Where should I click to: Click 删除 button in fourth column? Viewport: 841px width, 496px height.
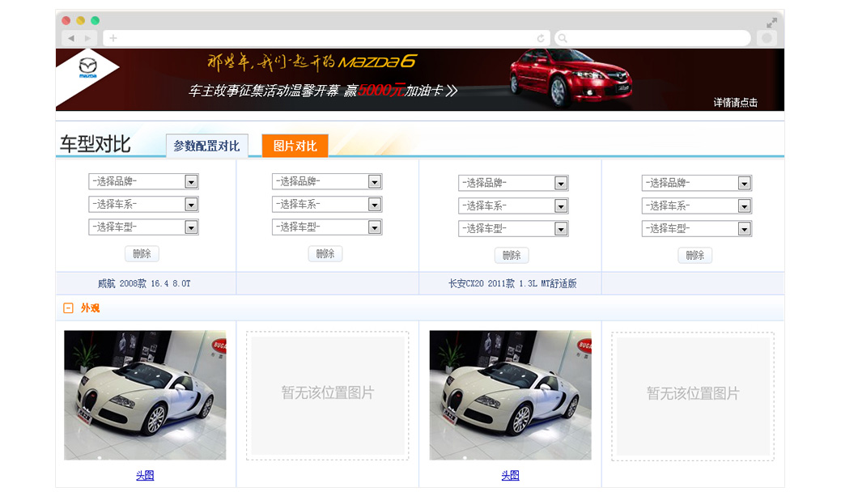tap(695, 255)
